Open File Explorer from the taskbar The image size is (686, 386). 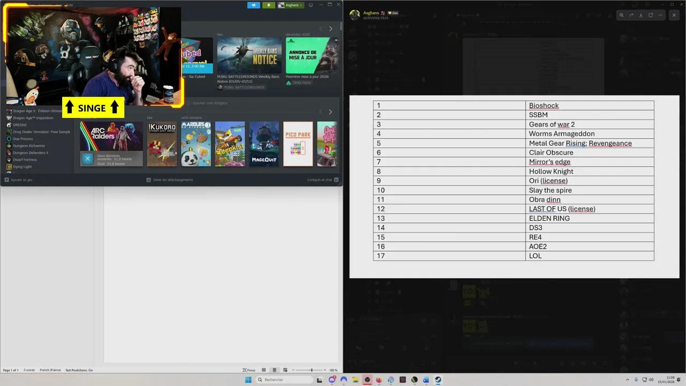[x=355, y=380]
